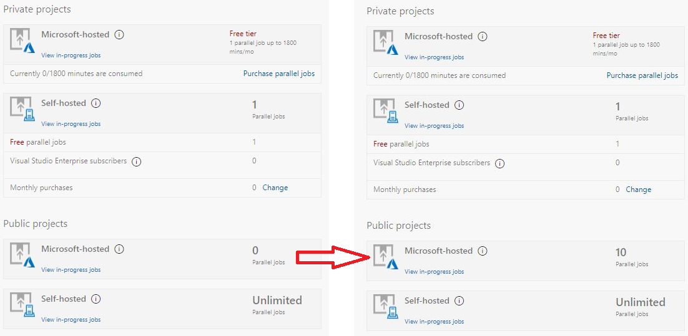Screen dimensions: 688x336
Task: Select Azure agent icon in 10 parallel jobs row
Action: pyautogui.click(x=385, y=257)
